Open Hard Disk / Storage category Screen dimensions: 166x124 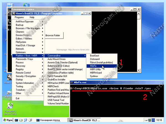(x=28, y=45)
